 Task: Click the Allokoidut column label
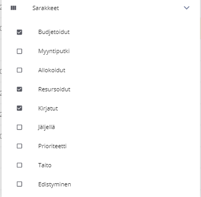click(x=52, y=70)
